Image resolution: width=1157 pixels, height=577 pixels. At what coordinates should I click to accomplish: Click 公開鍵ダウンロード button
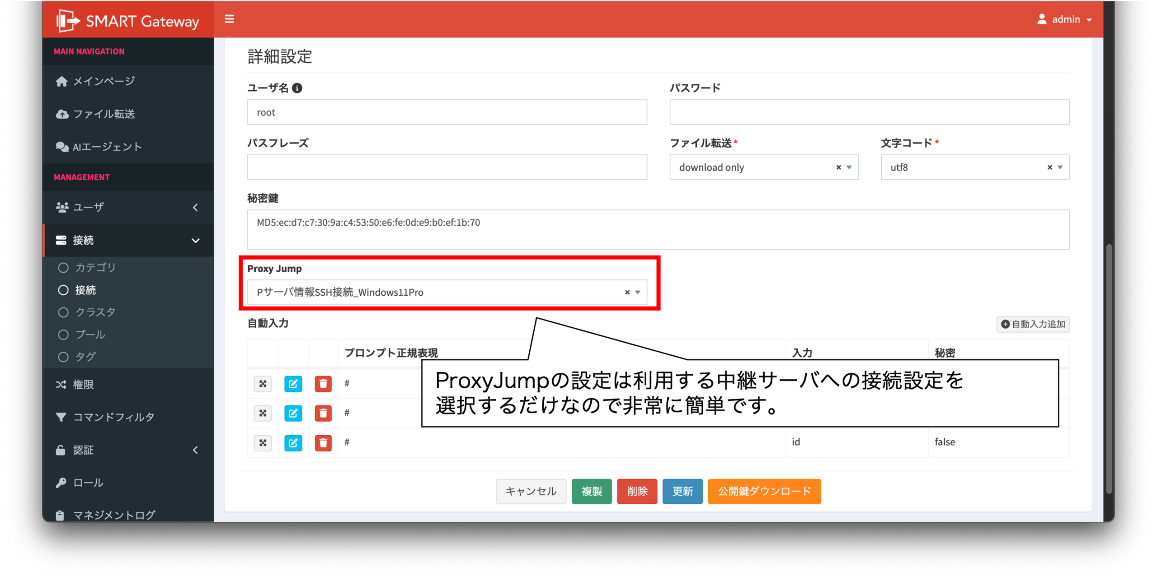click(764, 491)
